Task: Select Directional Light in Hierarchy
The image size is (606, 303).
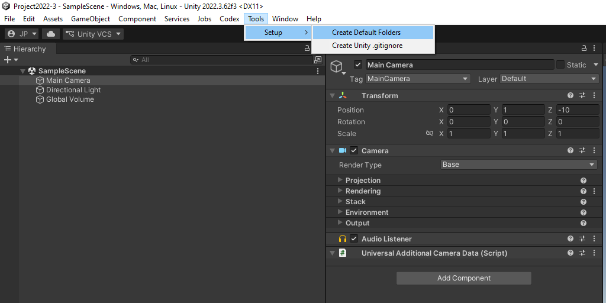Action: tap(73, 90)
